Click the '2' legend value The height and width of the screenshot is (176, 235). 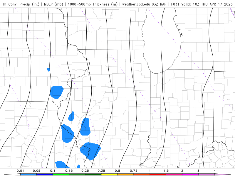tap(182, 171)
